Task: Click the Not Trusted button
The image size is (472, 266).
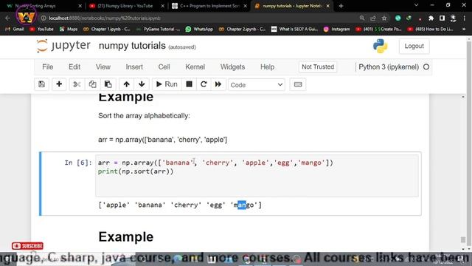Action: click(x=318, y=67)
